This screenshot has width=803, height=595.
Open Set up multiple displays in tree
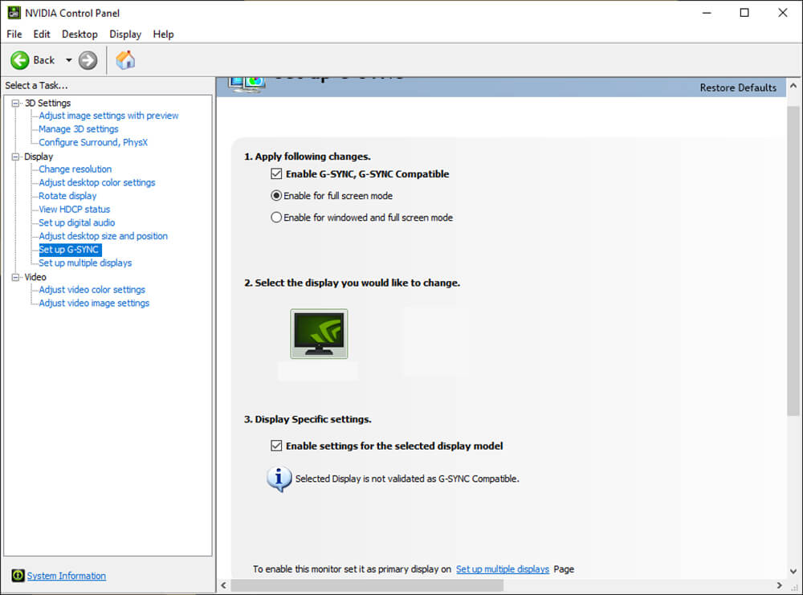[85, 263]
